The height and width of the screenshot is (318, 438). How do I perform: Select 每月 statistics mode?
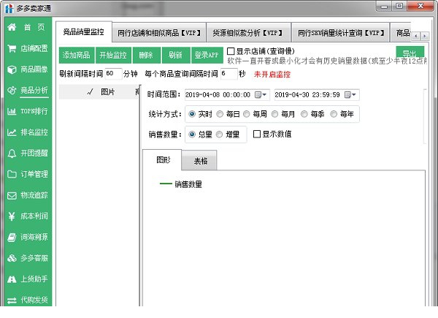(274, 114)
